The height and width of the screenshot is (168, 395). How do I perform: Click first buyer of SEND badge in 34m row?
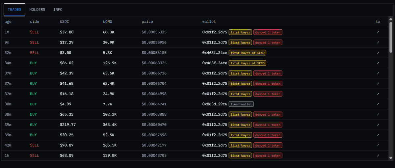248,63
